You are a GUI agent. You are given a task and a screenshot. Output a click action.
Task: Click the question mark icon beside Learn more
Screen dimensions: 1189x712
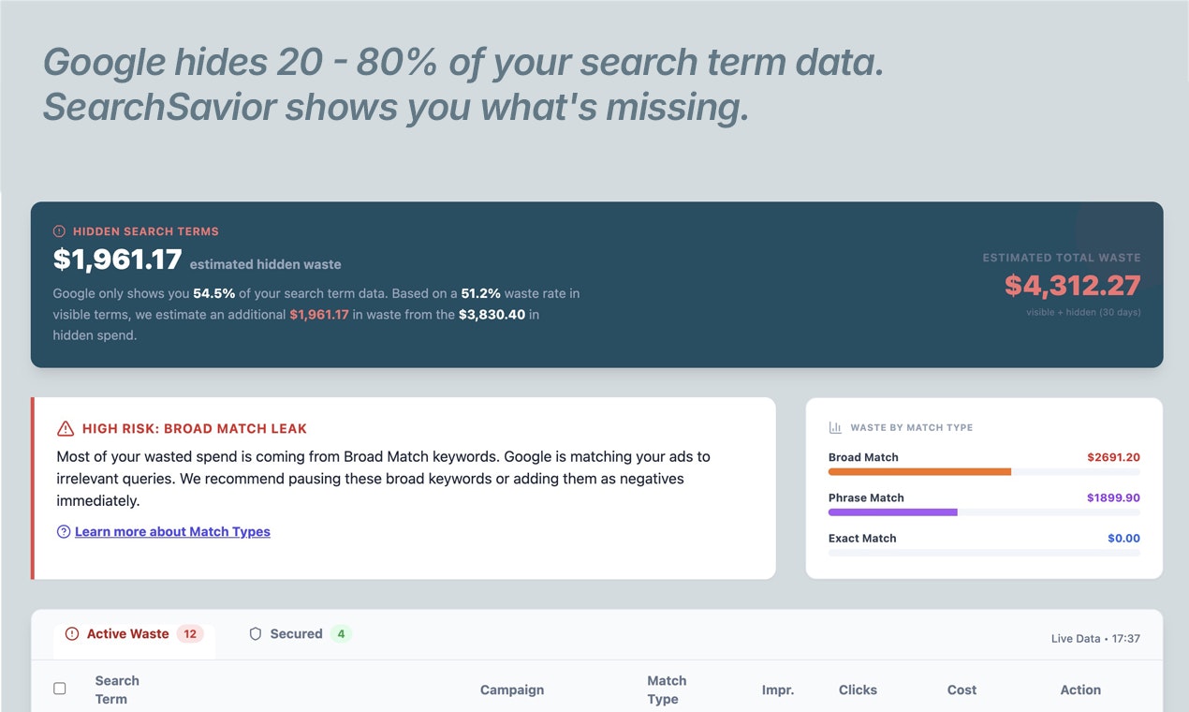pyautogui.click(x=63, y=531)
